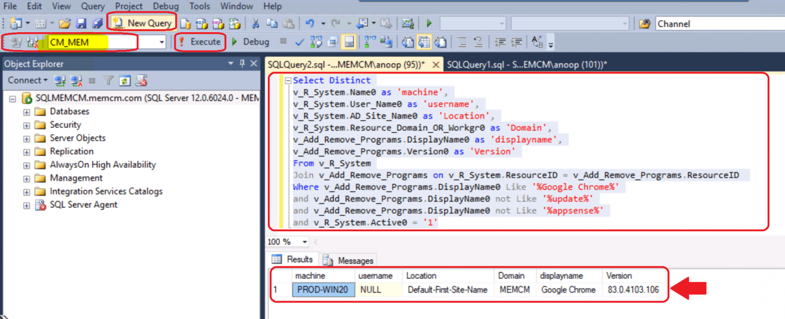Click the Parse query checkmark icon

[x=299, y=42]
